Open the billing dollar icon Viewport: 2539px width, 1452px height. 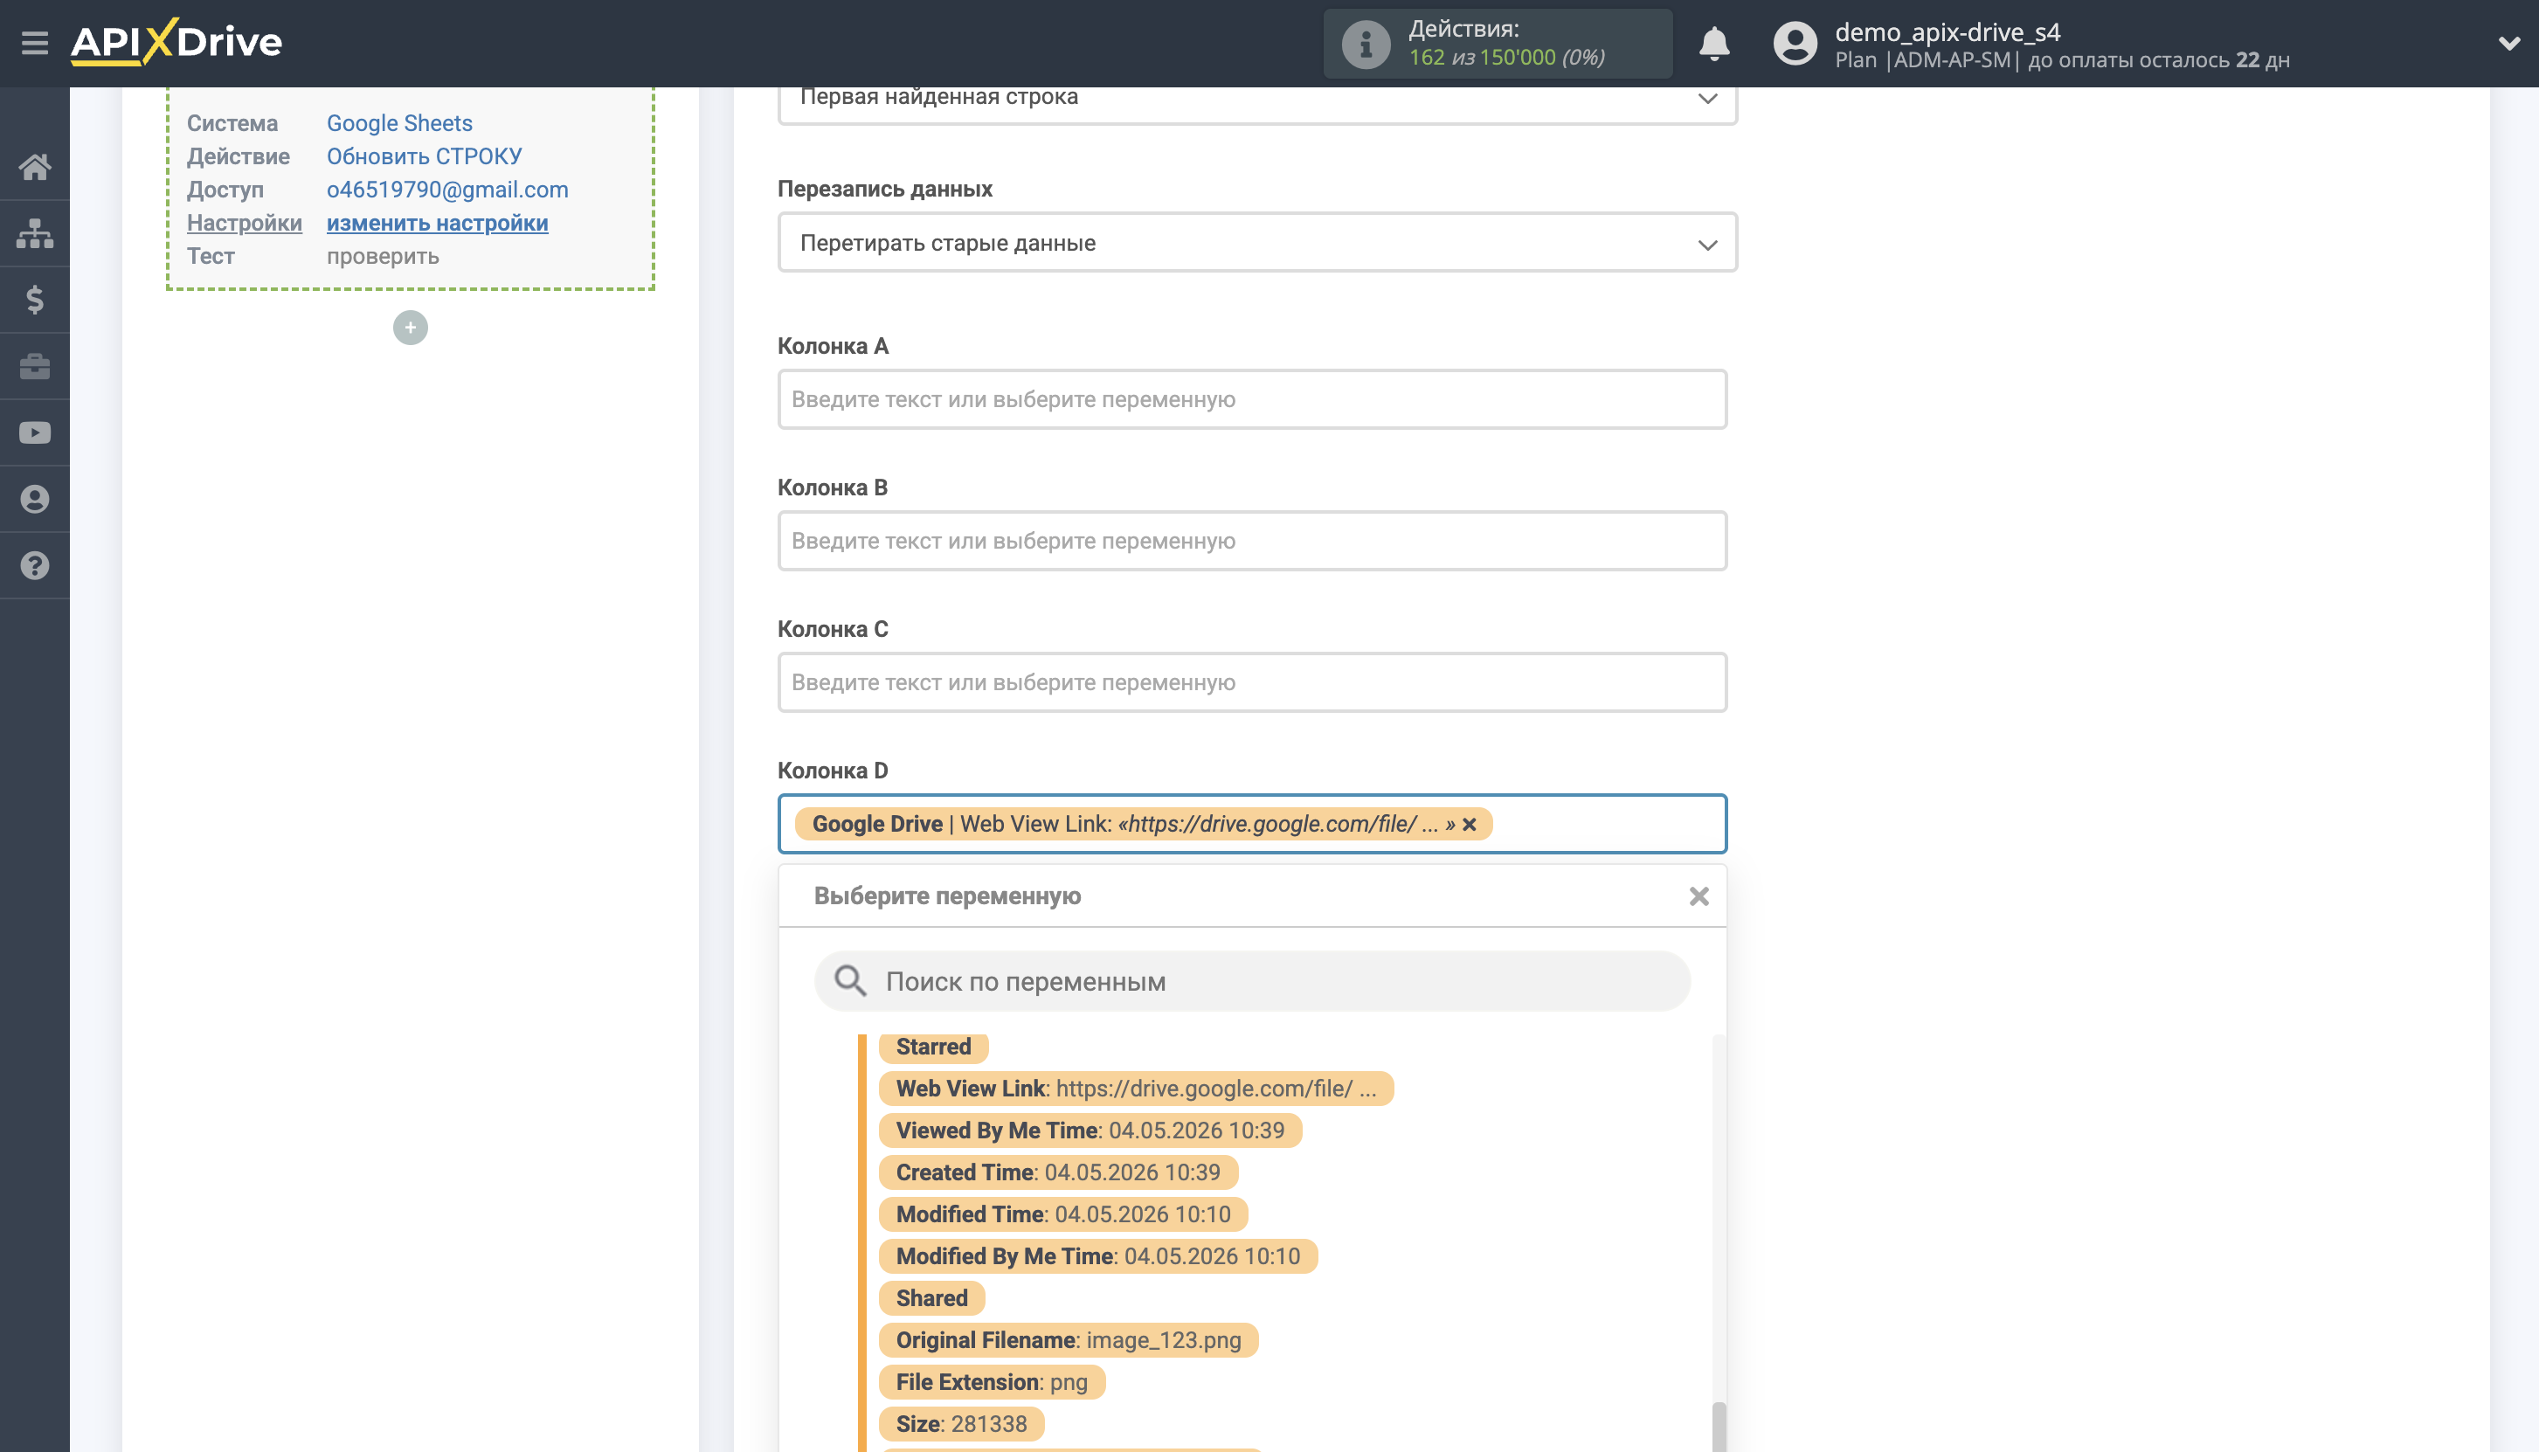35,299
